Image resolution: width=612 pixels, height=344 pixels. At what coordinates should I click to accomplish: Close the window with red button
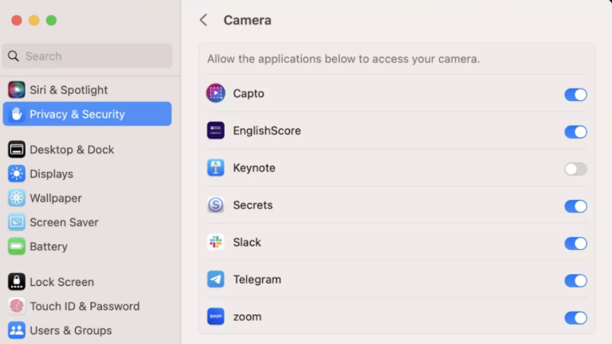17,20
